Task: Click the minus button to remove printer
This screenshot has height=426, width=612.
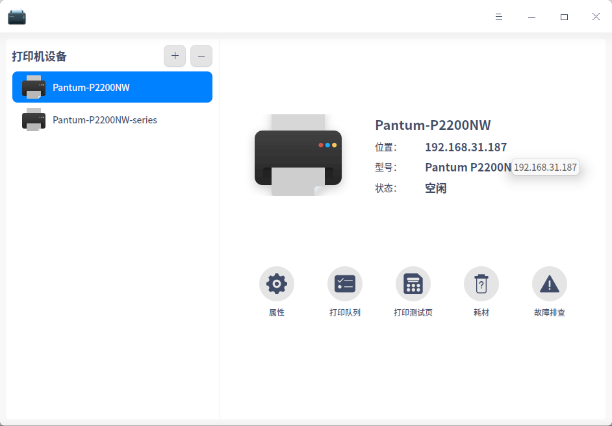Action: tap(201, 56)
